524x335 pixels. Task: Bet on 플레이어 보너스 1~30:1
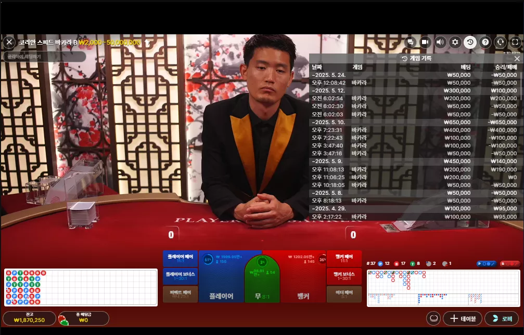coord(180,276)
